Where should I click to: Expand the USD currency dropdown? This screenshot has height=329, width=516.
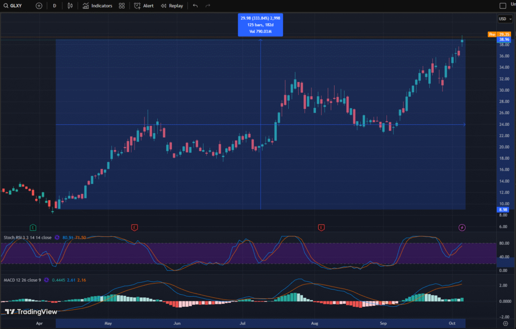503,19
